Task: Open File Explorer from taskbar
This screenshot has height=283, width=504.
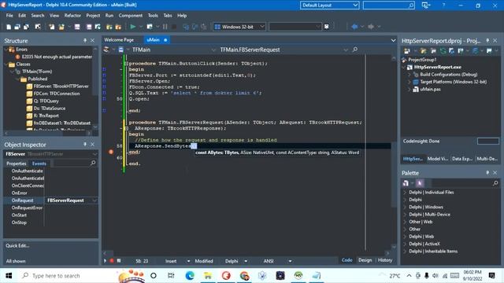Action: pyautogui.click(x=208, y=276)
